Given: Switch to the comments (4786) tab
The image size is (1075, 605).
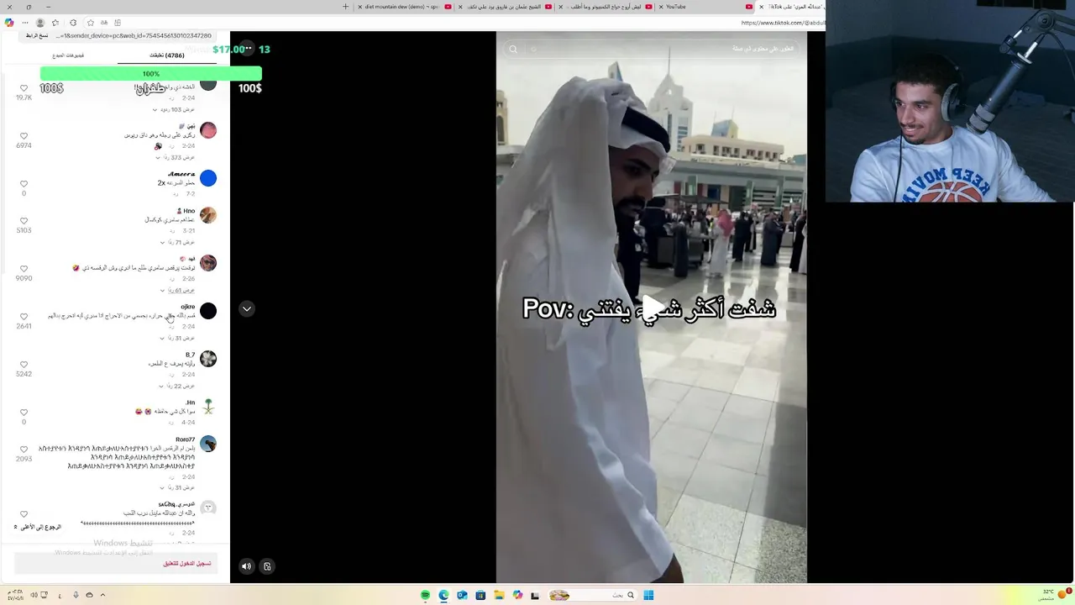Looking at the screenshot, I should [167, 55].
